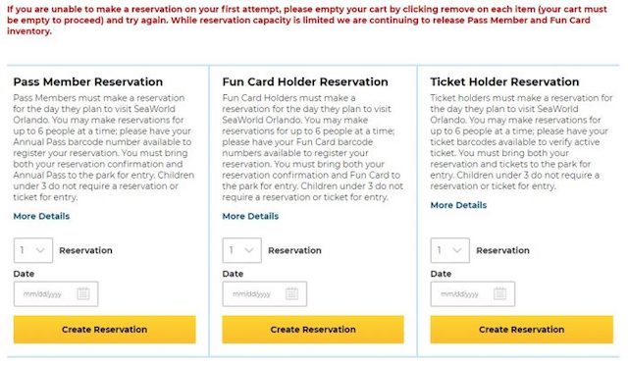The height and width of the screenshot is (365, 628).
Task: Focus the Ticket Holder date input field
Action: coord(473,294)
